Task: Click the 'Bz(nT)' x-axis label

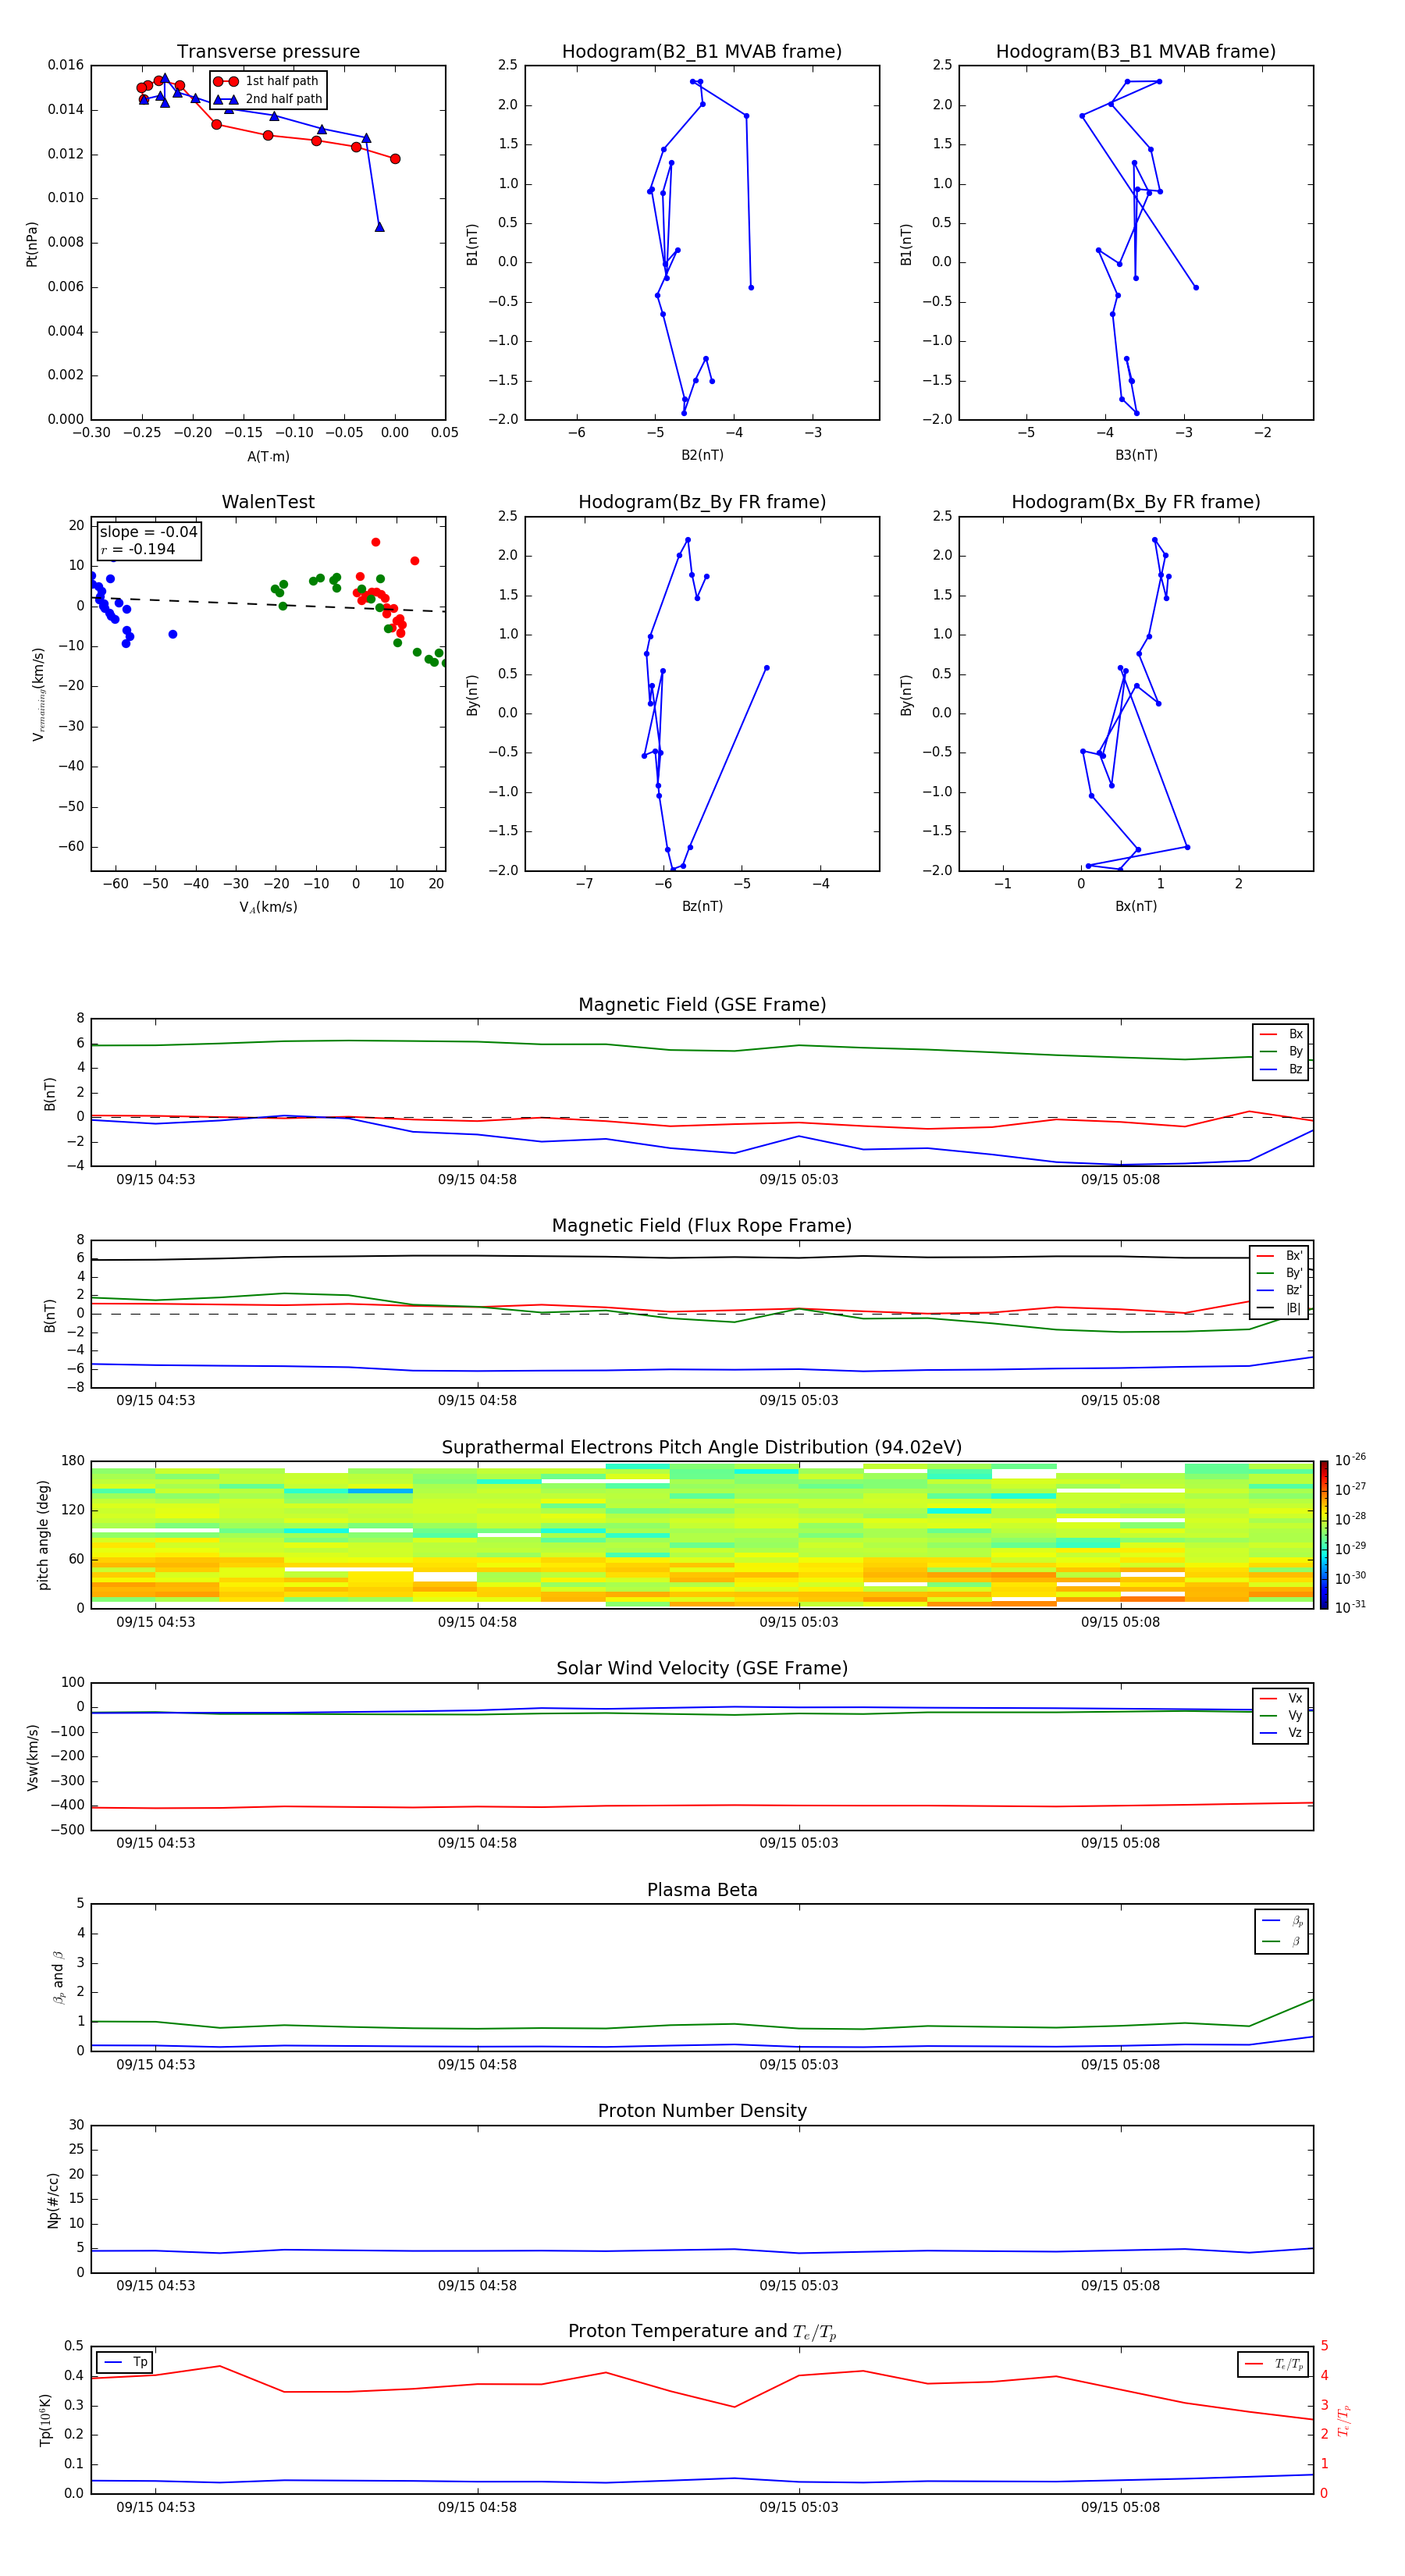Action: 702,906
